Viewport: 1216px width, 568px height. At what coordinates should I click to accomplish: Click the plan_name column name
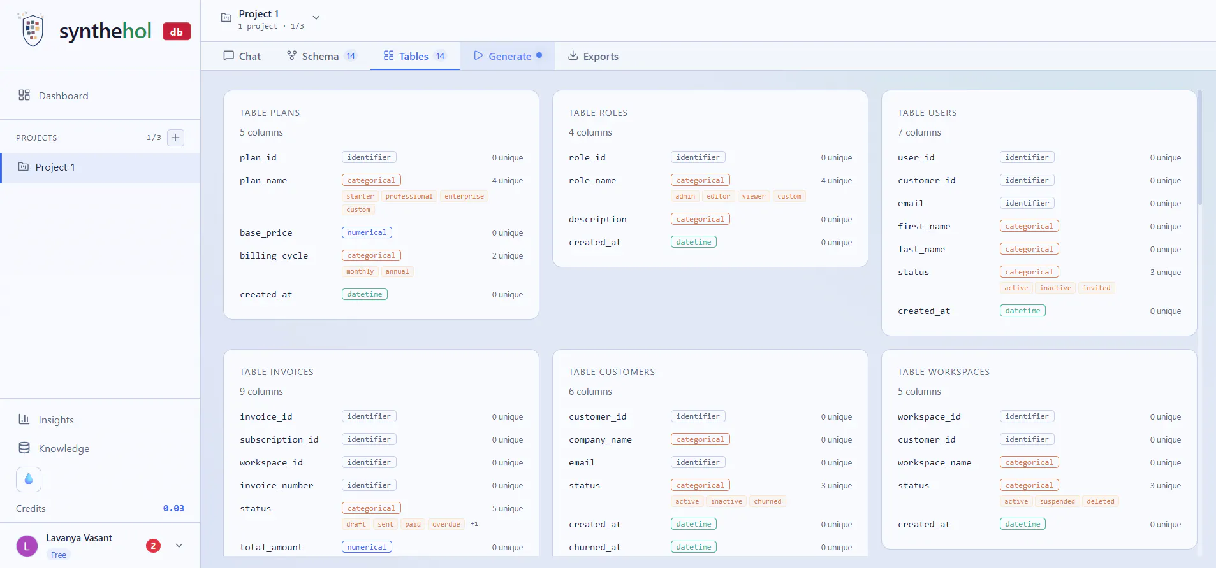click(x=263, y=180)
